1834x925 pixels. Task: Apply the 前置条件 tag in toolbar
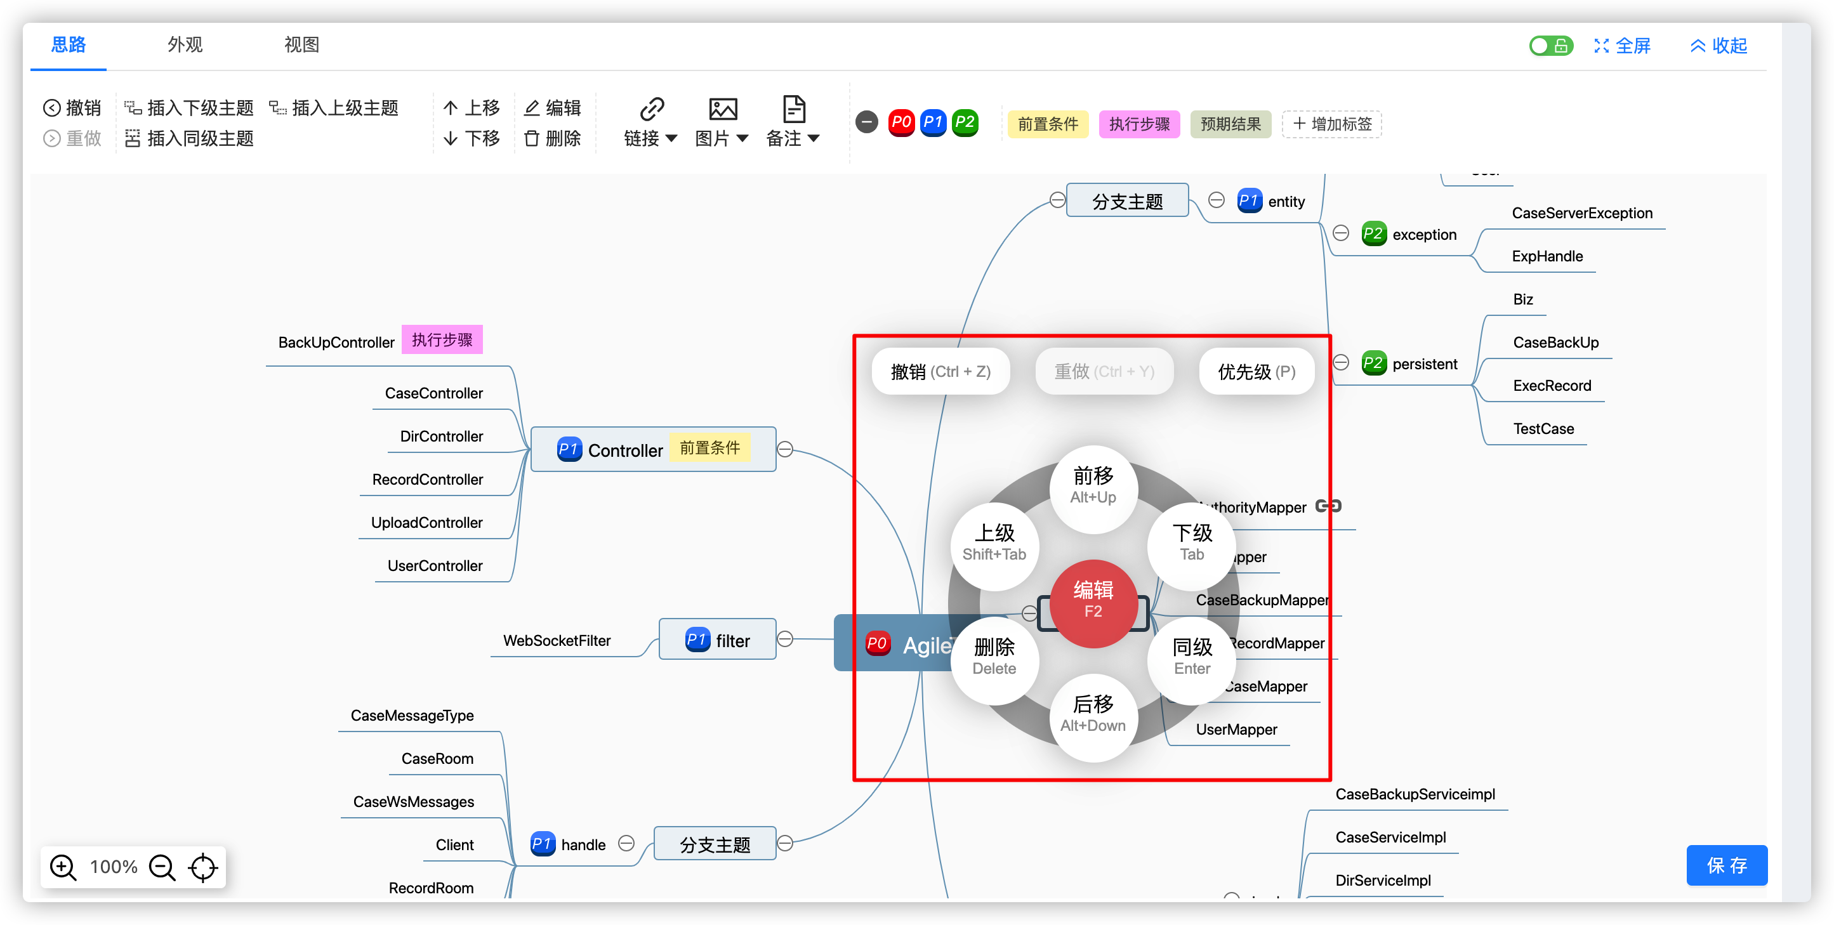pos(1047,124)
